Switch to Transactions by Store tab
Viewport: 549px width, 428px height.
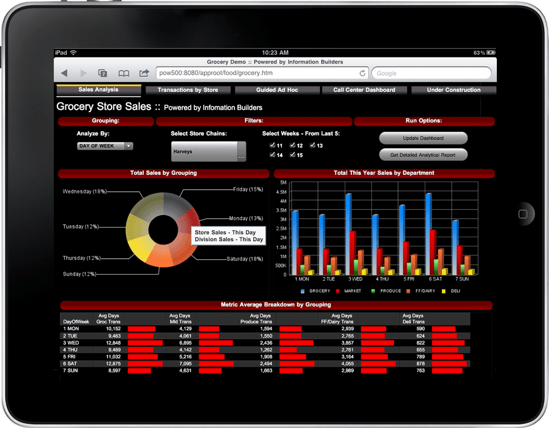tap(188, 90)
